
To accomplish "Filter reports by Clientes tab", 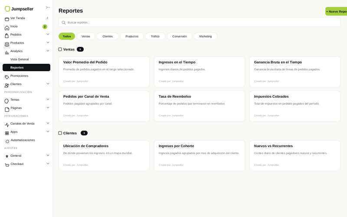I will point(108,36).
